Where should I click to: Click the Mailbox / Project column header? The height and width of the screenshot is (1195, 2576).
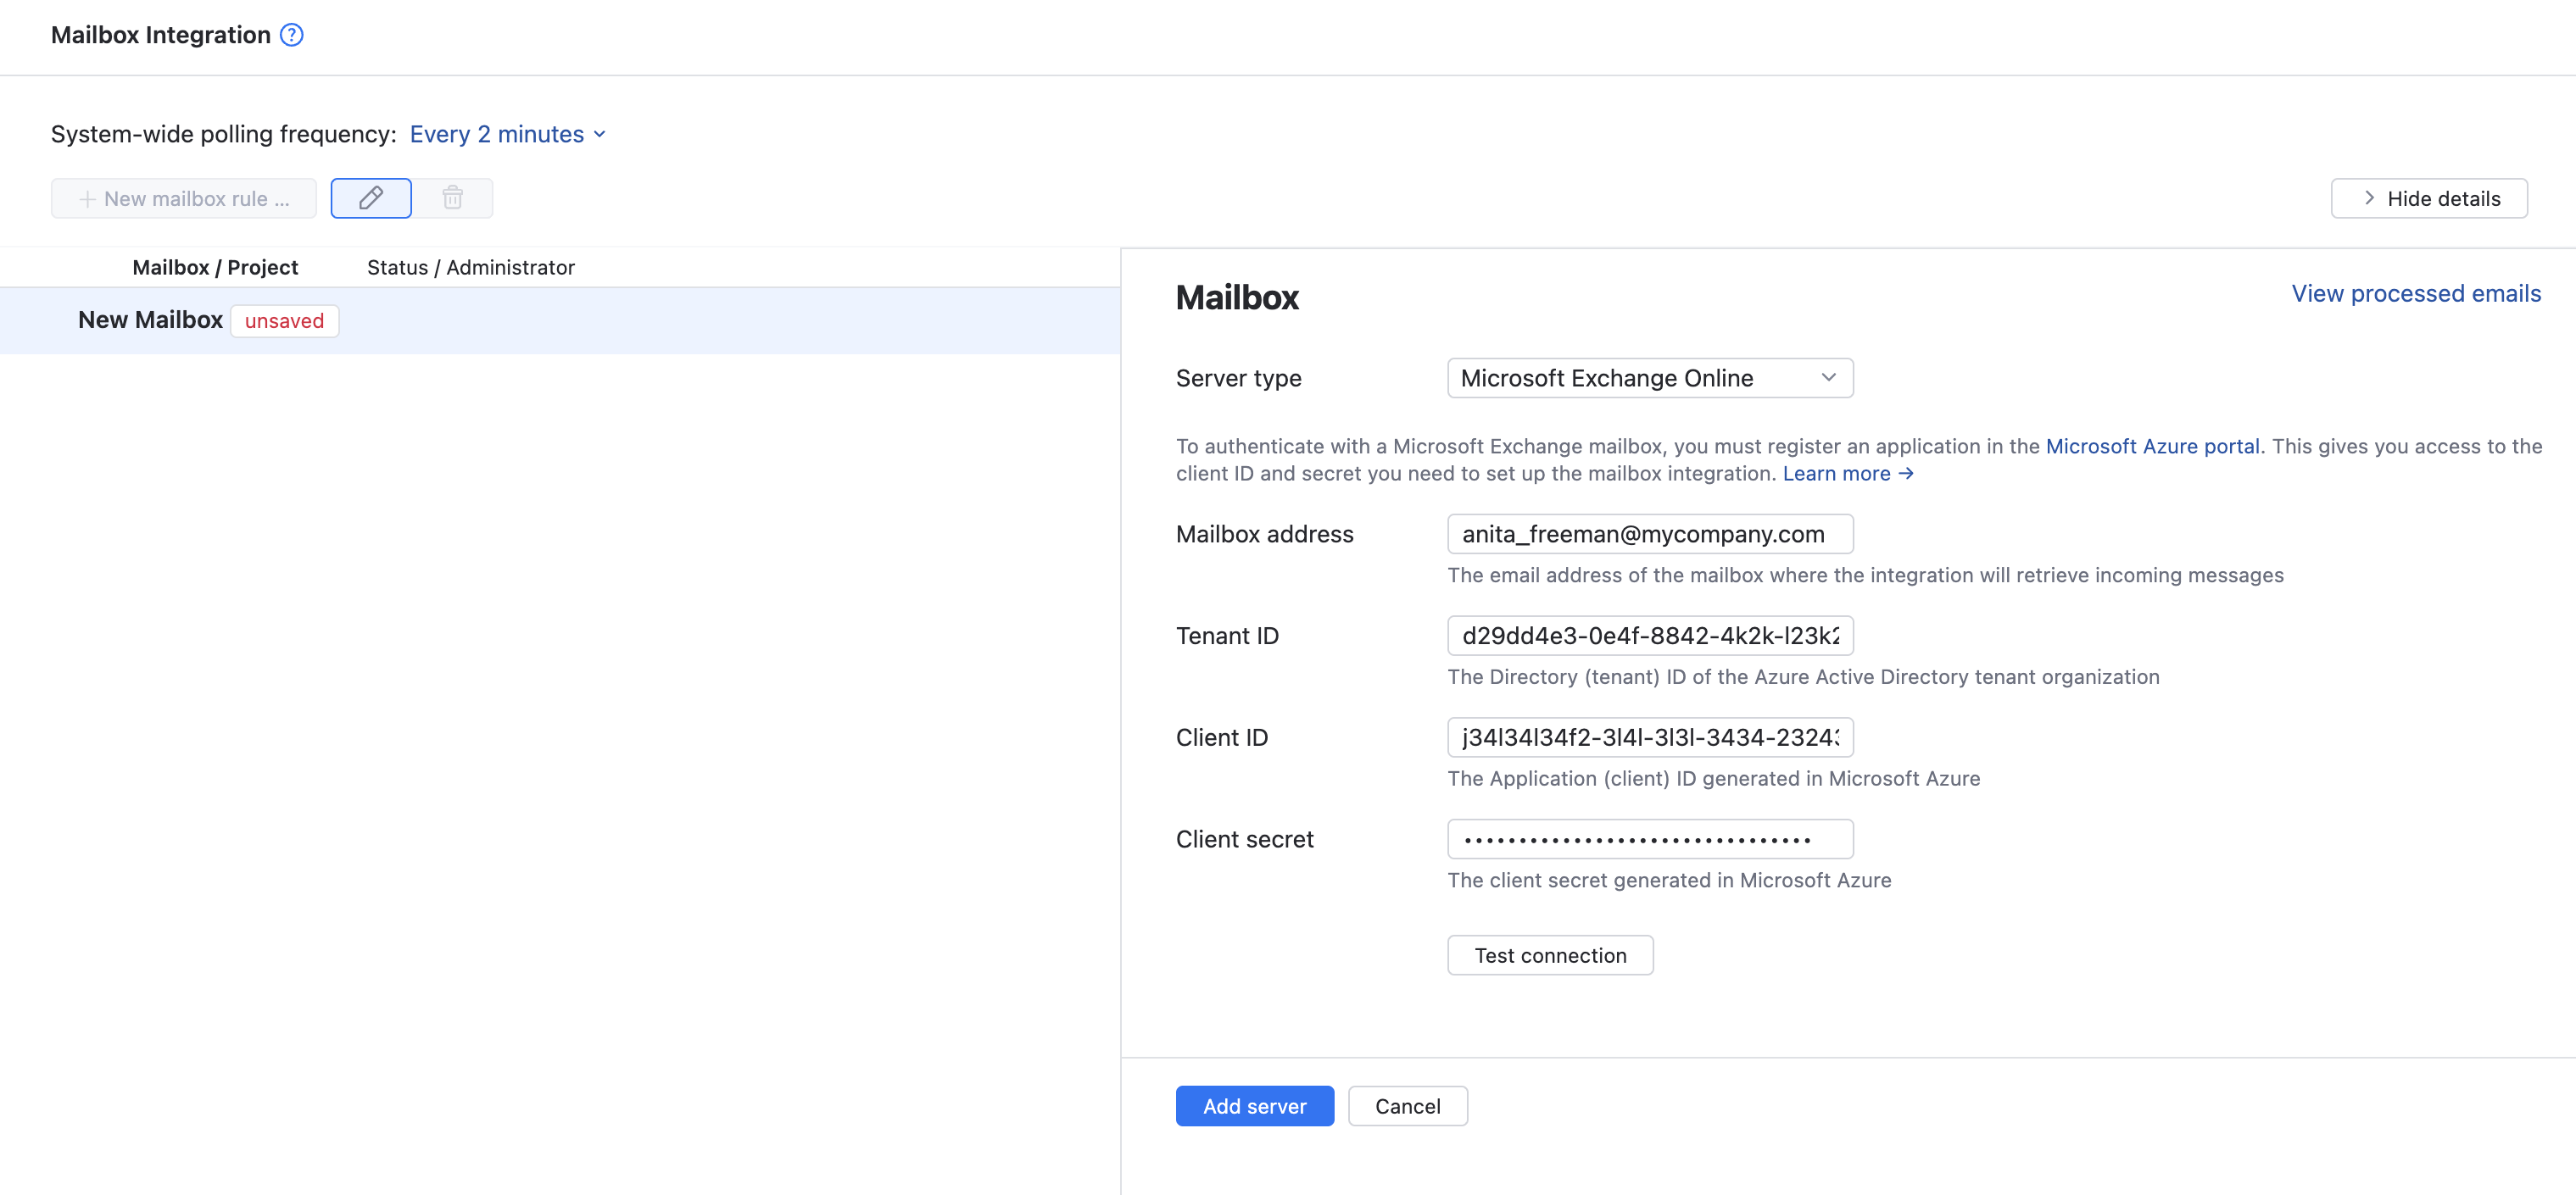[x=215, y=267]
